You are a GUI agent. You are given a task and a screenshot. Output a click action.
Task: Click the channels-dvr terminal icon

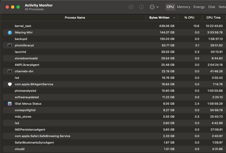pyautogui.click(x=10, y=71)
